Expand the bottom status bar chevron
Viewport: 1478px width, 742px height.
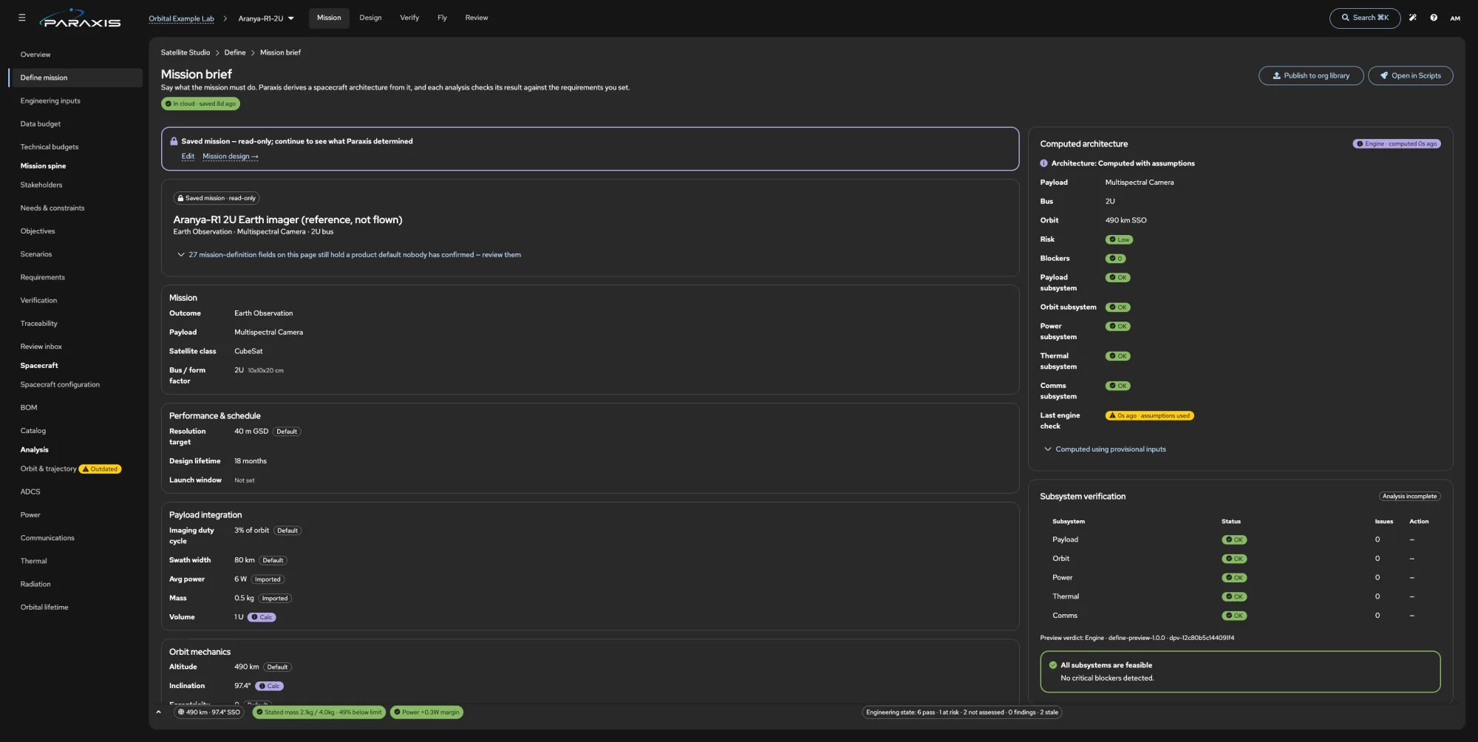pos(158,712)
